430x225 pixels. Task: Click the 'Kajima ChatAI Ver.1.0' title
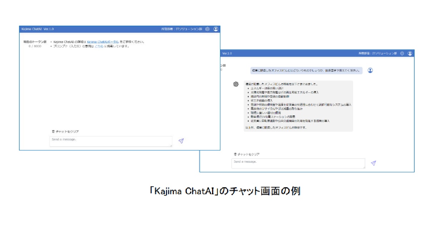(x=38, y=29)
